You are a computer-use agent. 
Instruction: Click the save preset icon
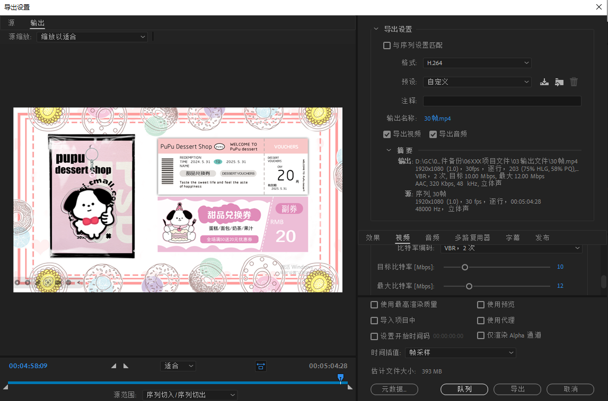[x=544, y=82]
